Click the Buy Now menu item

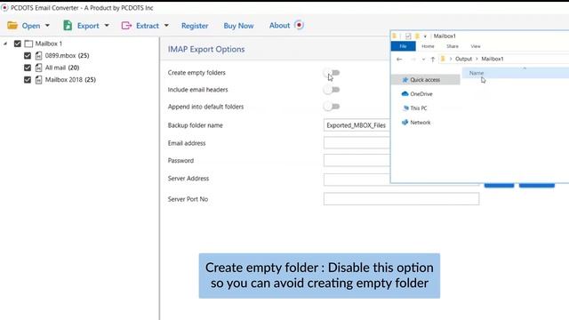coord(238,26)
